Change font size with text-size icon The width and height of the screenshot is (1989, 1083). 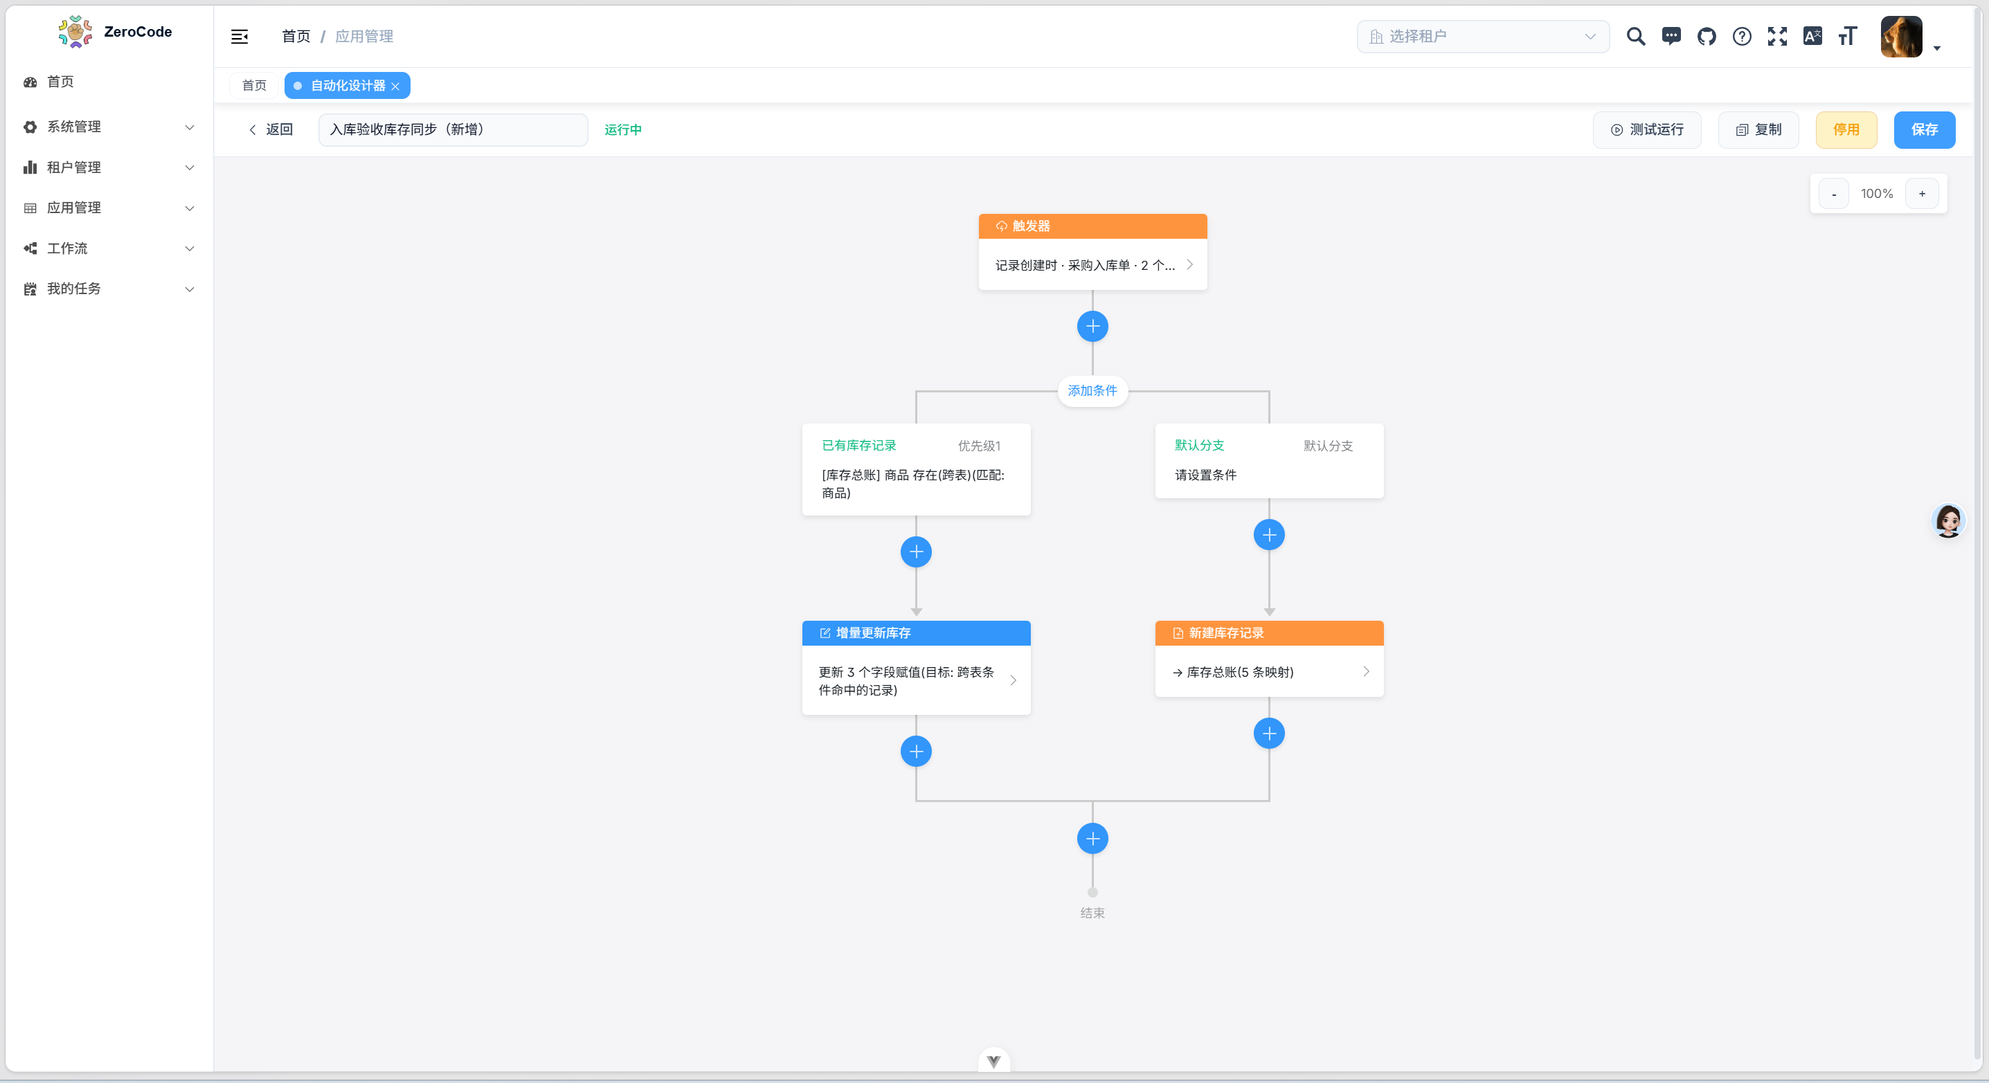click(x=1848, y=36)
